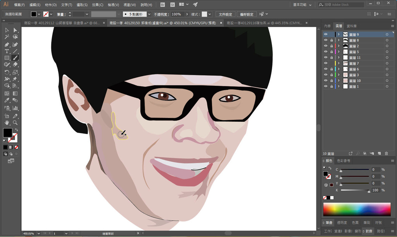The image size is (397, 237).
Task: Choose the Magic Wand tool
Action: coord(7,37)
